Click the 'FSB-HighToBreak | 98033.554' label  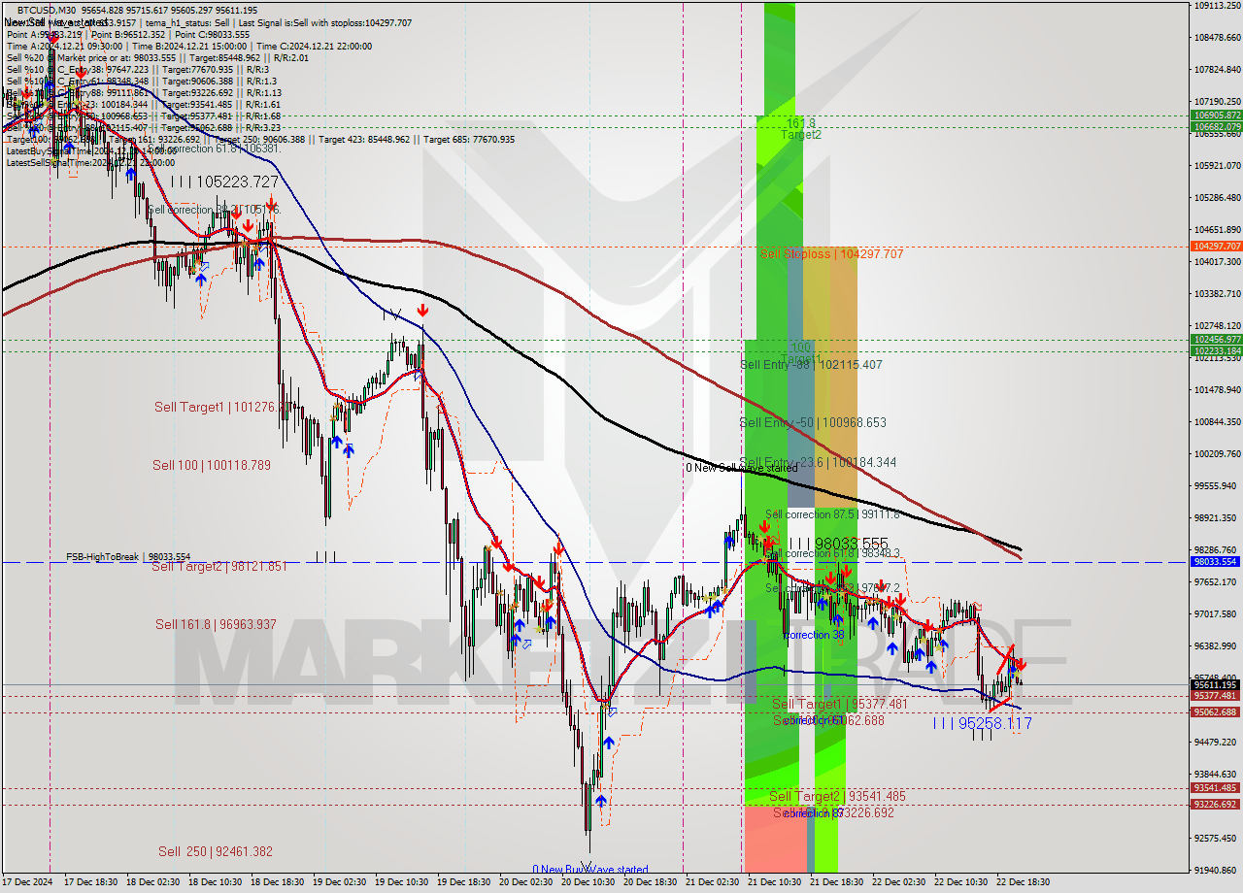coord(128,557)
